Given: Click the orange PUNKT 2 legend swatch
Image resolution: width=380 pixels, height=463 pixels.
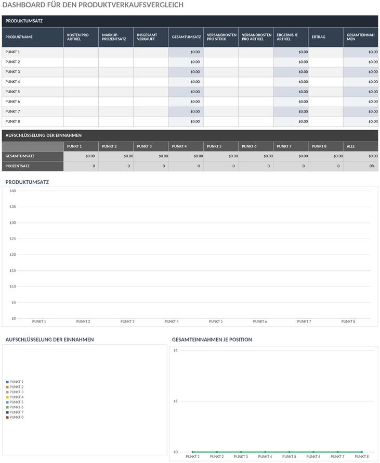Looking at the screenshot, I should coord(7,387).
